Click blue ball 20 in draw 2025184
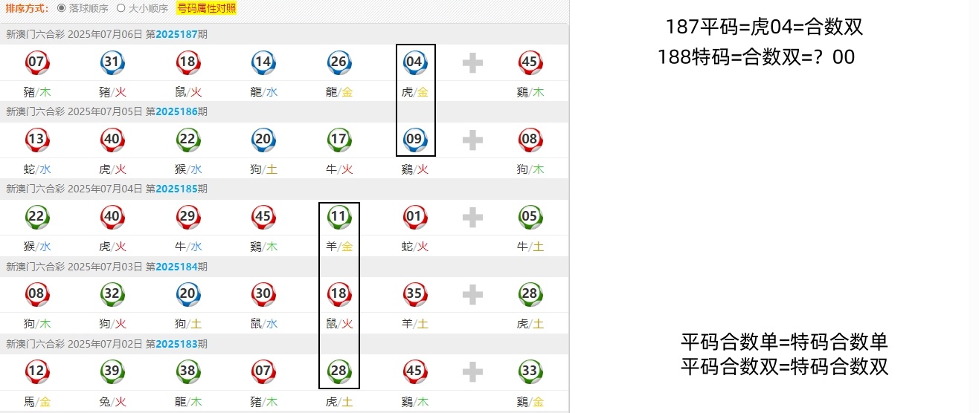The height and width of the screenshot is (413, 979). pyautogui.click(x=187, y=294)
